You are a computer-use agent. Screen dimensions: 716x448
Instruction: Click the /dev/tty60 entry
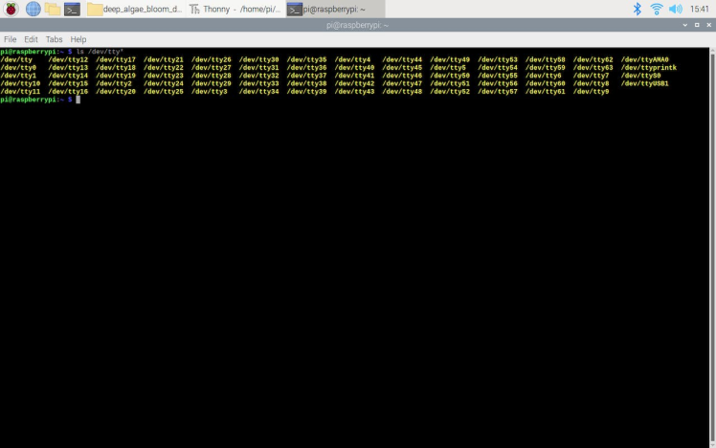(x=546, y=83)
